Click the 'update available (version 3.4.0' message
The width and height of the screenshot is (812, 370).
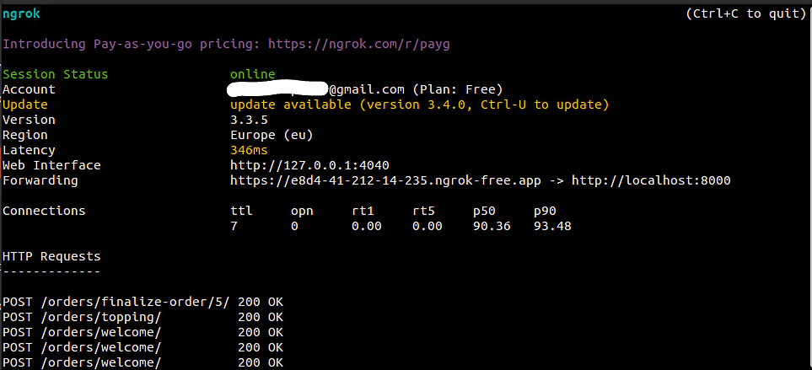click(x=351, y=105)
